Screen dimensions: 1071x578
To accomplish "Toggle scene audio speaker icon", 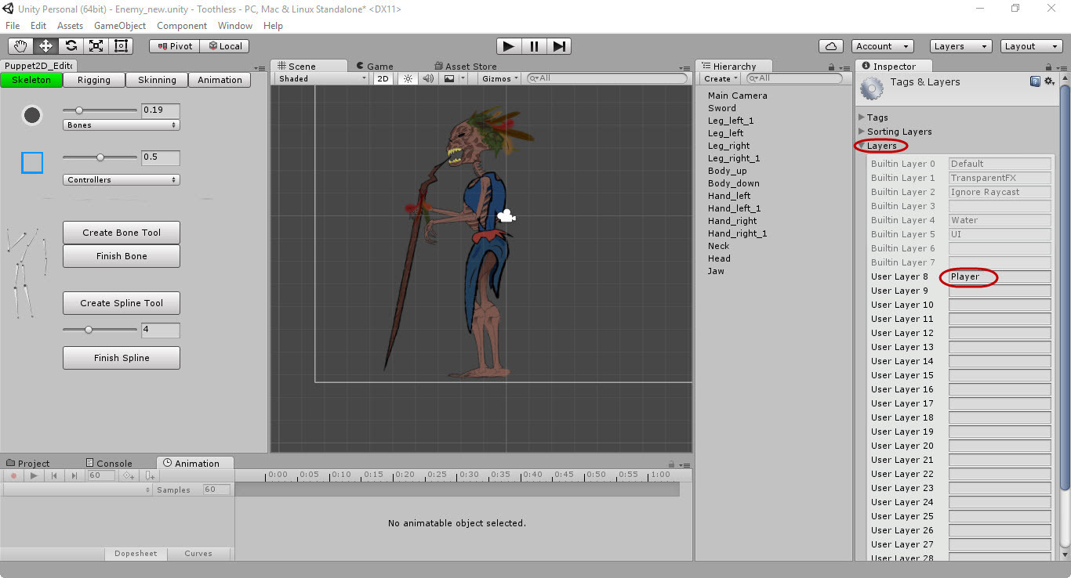I will pyautogui.click(x=427, y=78).
